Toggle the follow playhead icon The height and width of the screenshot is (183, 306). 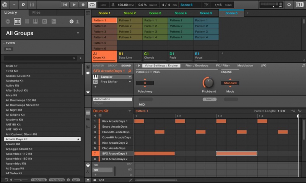206,5
